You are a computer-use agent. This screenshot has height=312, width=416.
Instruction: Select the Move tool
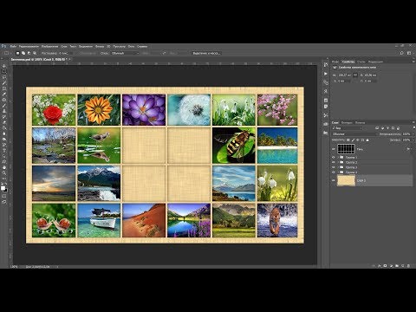pyautogui.click(x=4, y=66)
